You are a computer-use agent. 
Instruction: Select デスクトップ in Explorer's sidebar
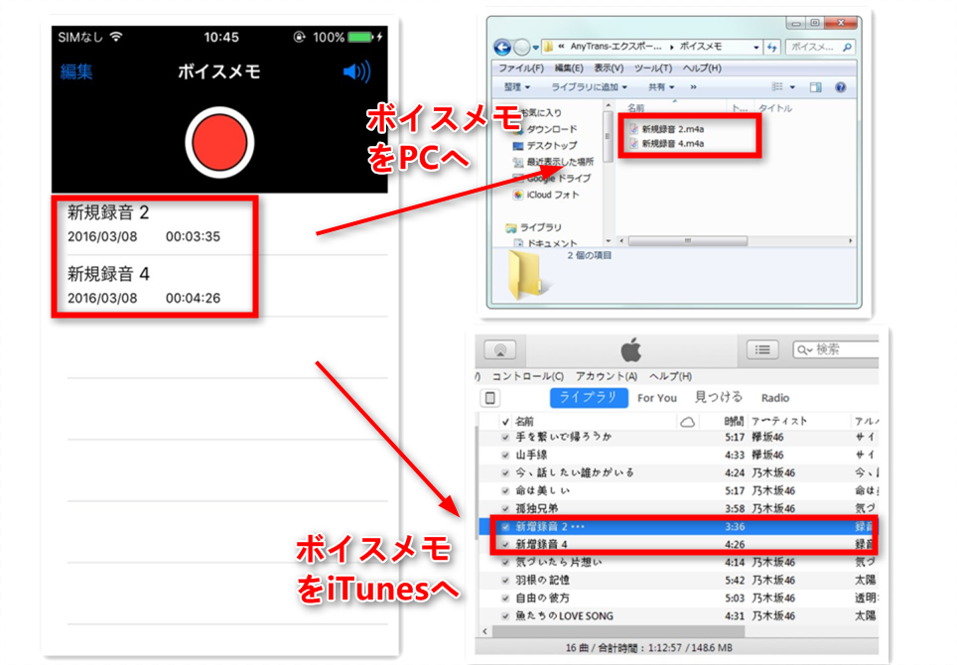tap(544, 146)
